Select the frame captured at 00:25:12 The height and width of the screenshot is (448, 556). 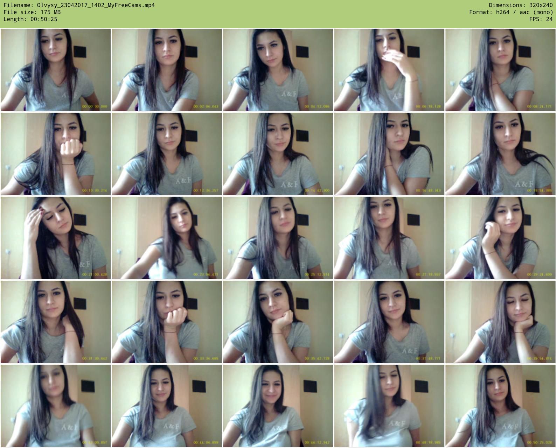click(278, 238)
